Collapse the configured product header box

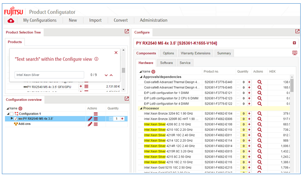(294, 43)
